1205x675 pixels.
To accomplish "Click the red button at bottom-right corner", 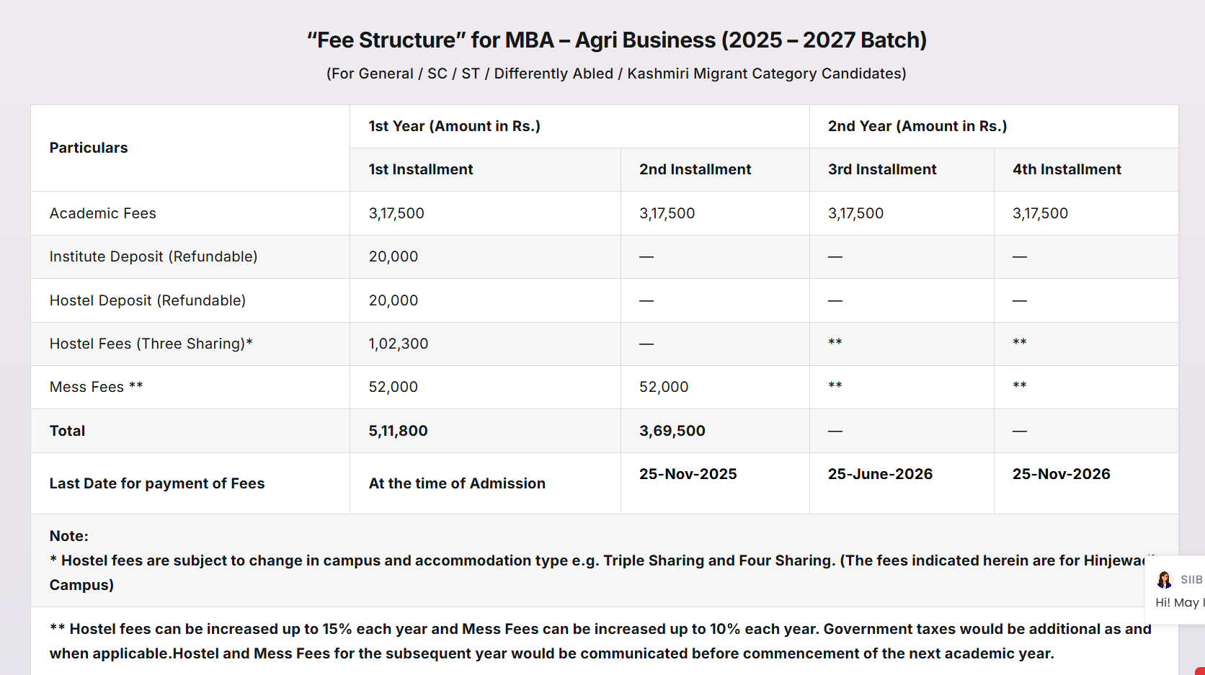I will coord(1200,671).
